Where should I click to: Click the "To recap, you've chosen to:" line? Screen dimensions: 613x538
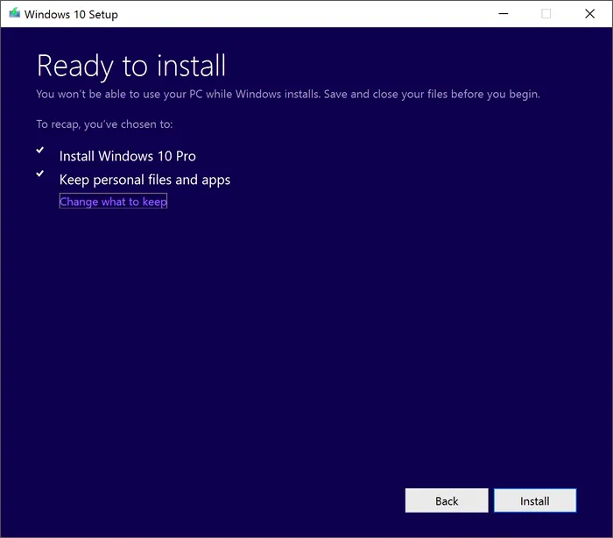click(104, 124)
